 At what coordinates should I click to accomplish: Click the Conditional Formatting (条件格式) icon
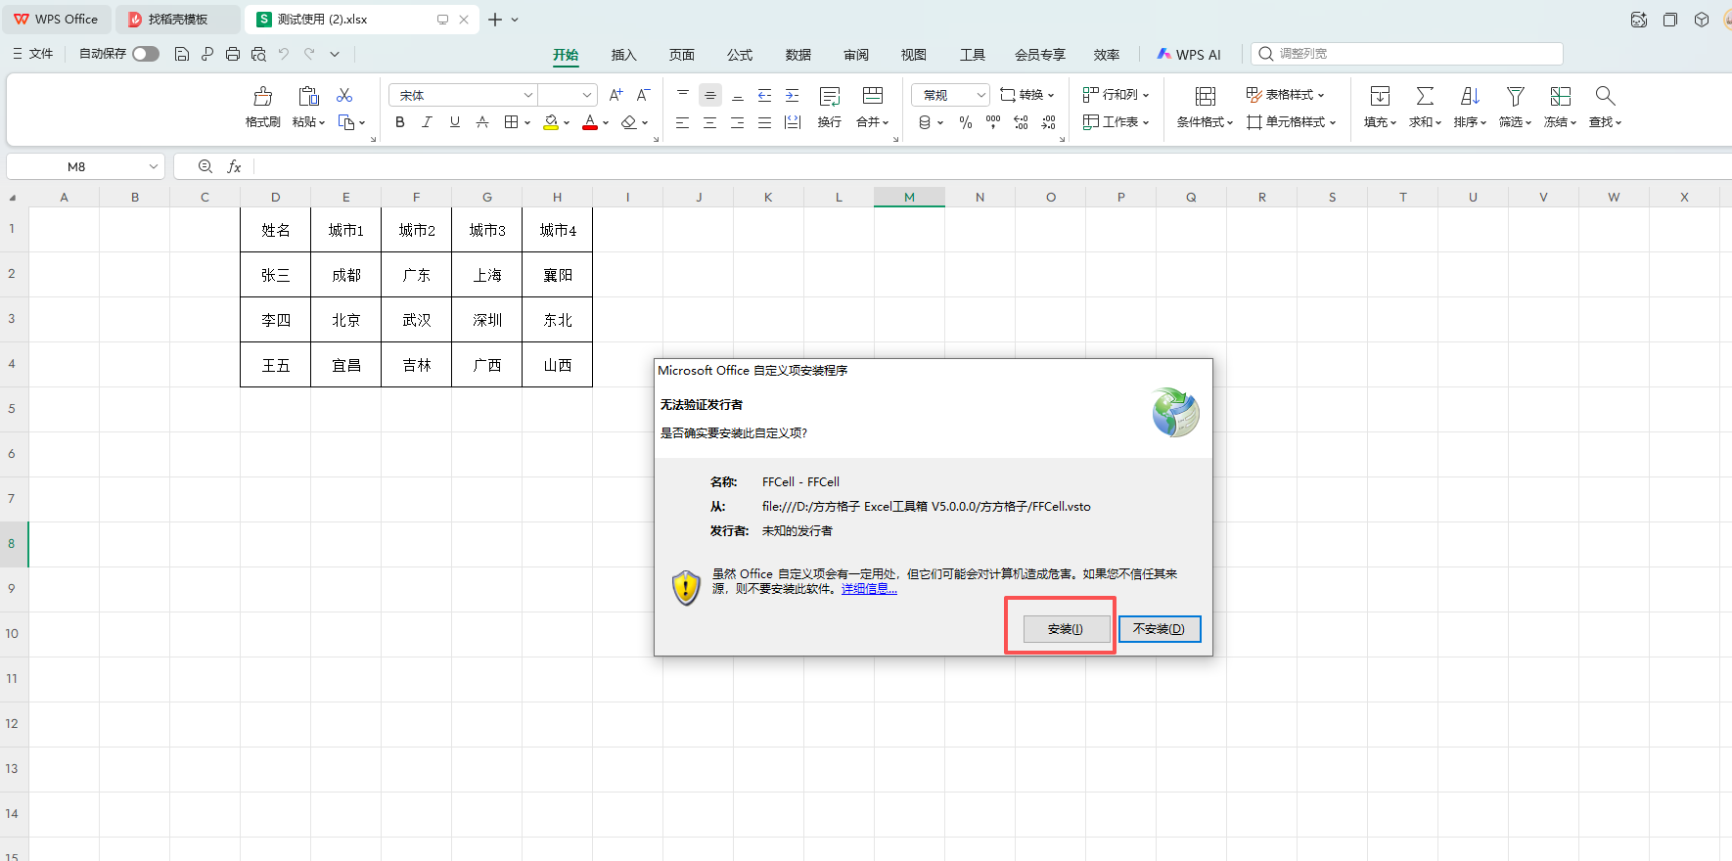coord(1206,96)
